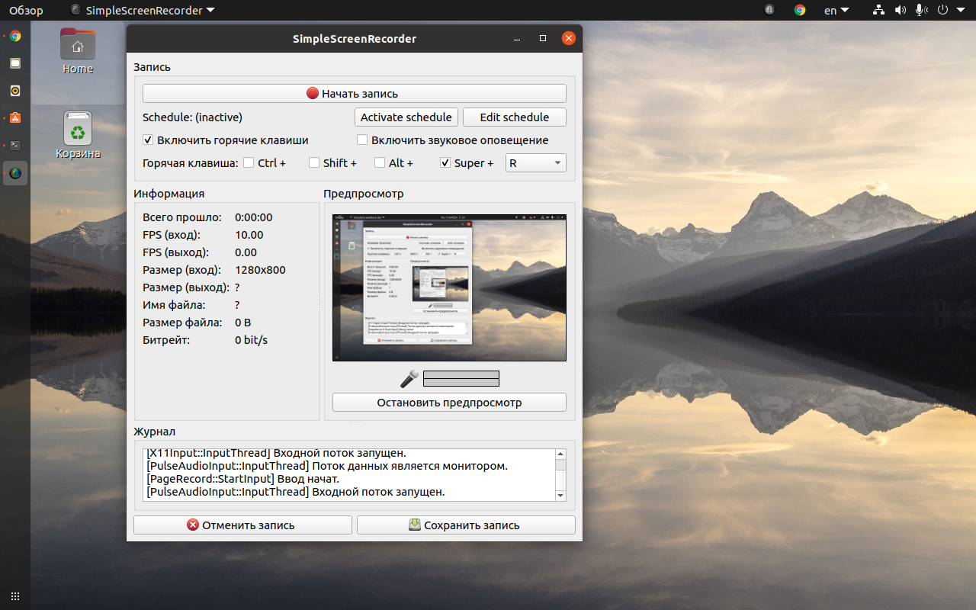
Task: Click the microphone icon below the preview
Action: pyautogui.click(x=409, y=378)
